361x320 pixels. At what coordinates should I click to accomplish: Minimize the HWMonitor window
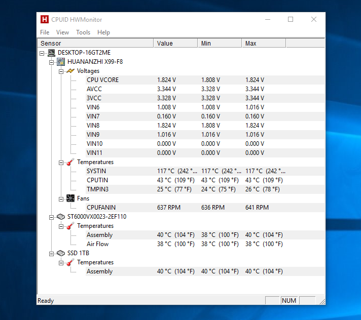[268, 20]
